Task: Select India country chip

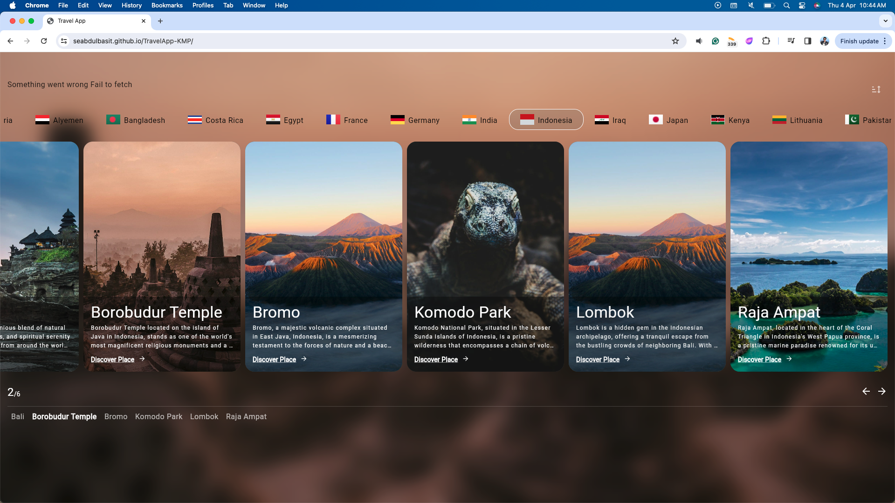Action: 480,120
